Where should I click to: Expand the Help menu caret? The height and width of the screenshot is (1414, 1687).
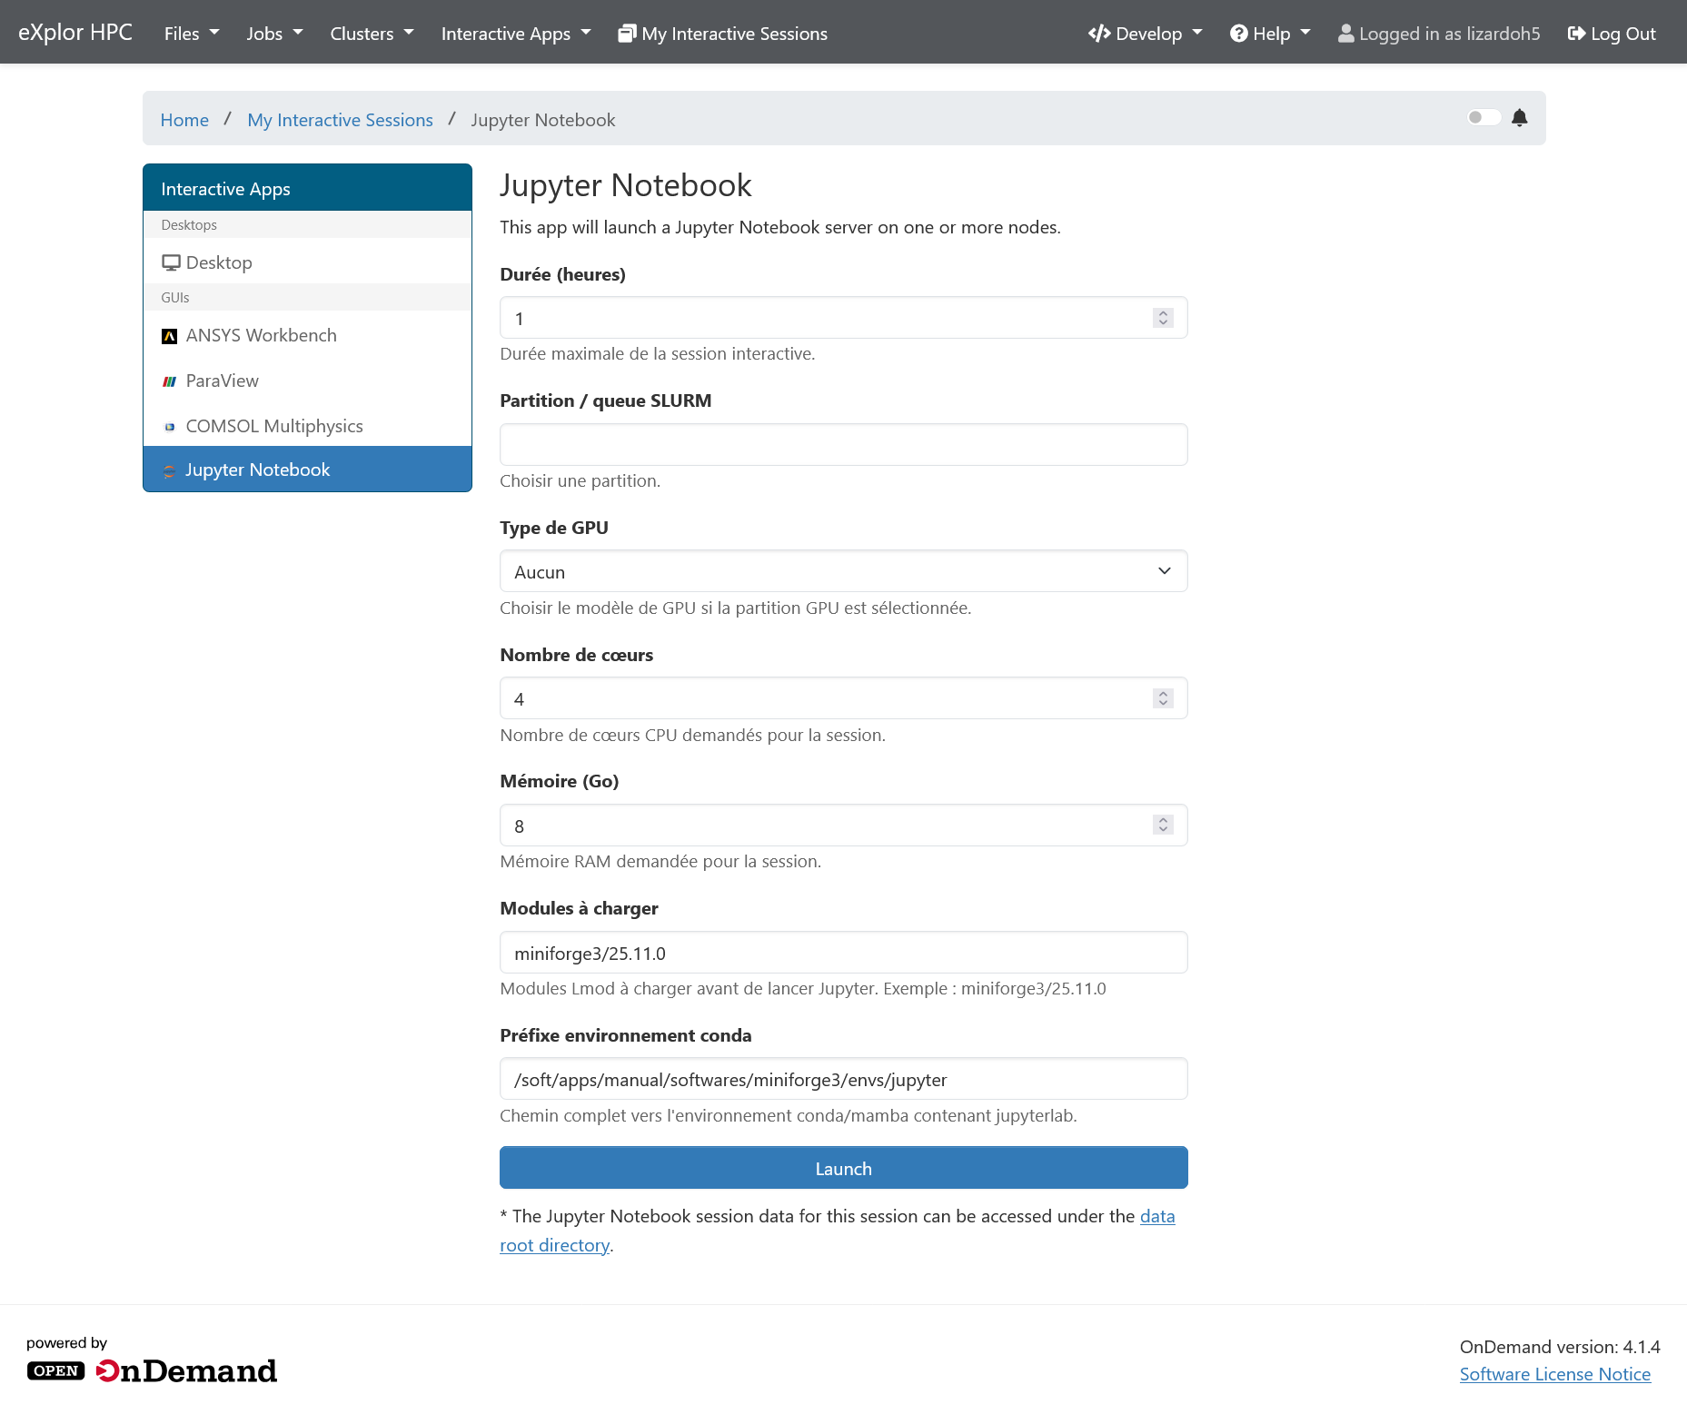[x=1305, y=33]
